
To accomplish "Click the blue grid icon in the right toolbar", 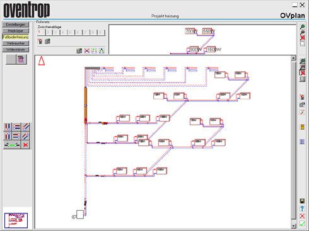I will 302,142.
